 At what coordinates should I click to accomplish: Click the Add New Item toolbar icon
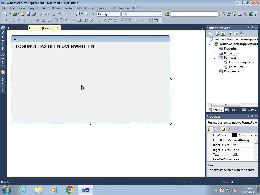[14, 14]
